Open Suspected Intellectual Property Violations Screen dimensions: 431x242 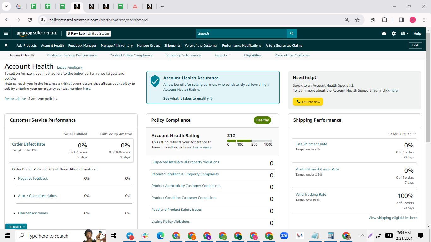[185, 162]
